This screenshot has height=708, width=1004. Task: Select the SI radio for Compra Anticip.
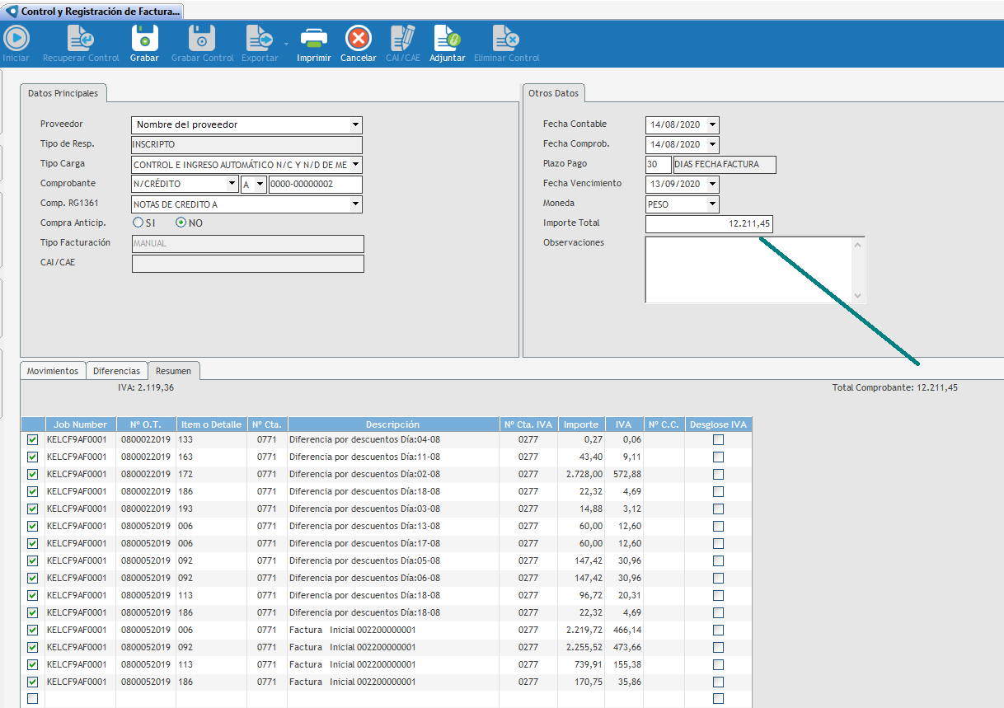pyautogui.click(x=138, y=223)
